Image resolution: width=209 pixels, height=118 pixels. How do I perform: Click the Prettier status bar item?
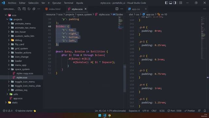coord(189,111)
